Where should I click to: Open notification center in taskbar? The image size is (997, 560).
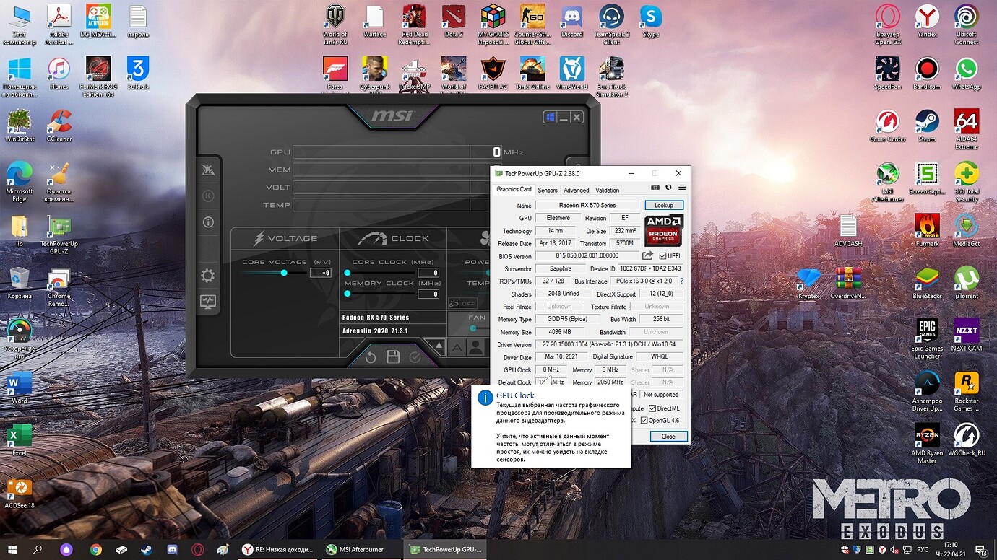point(983,549)
